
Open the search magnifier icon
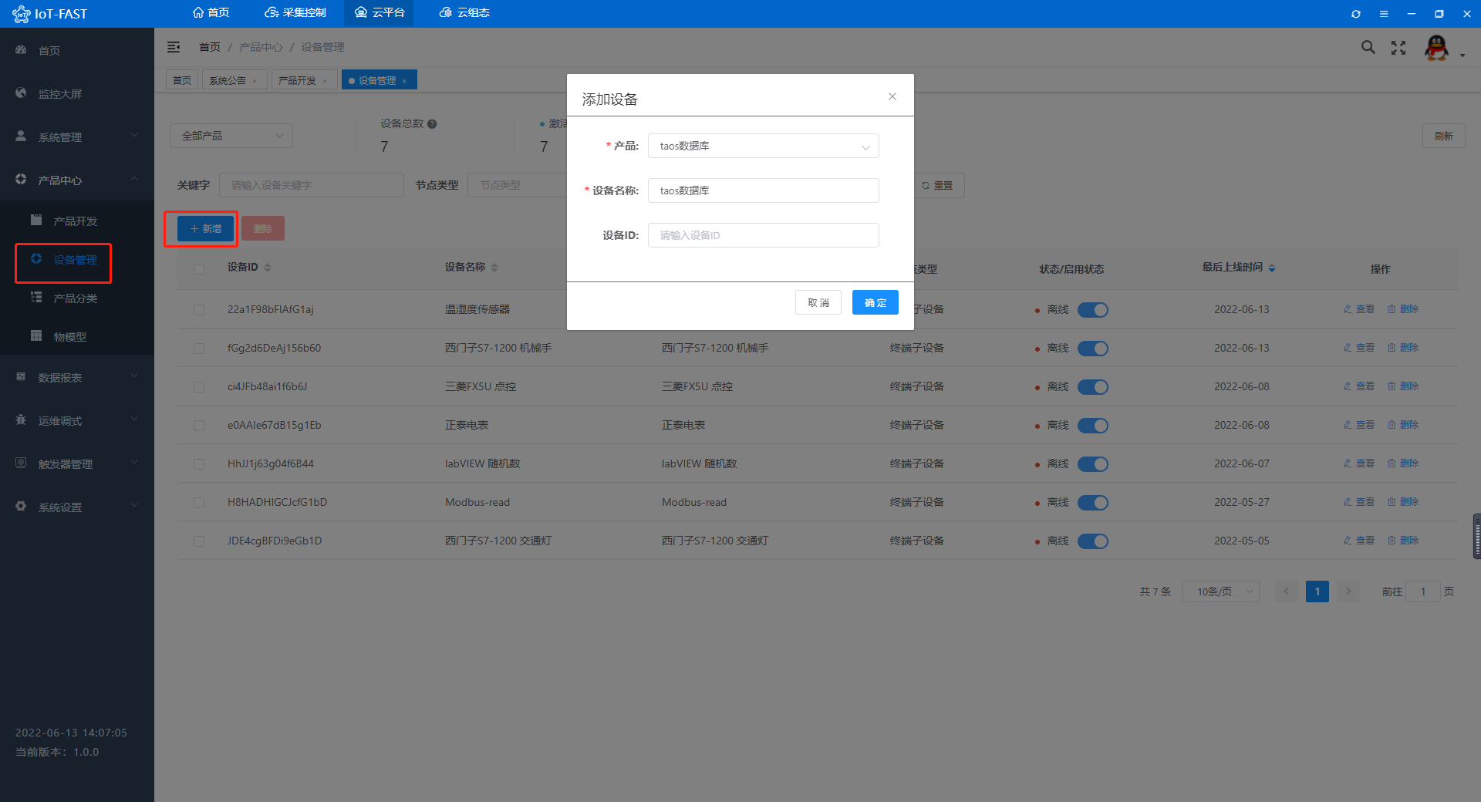pyautogui.click(x=1368, y=47)
